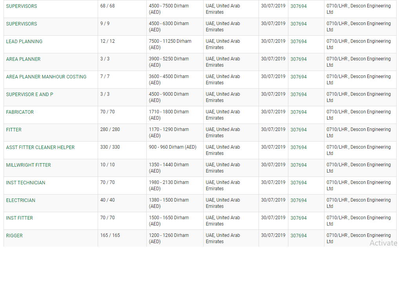Viewport: 399px width, 282px height.
Task: Select salary 4500 - 6300 Dirham (AED)
Action: click(x=169, y=27)
